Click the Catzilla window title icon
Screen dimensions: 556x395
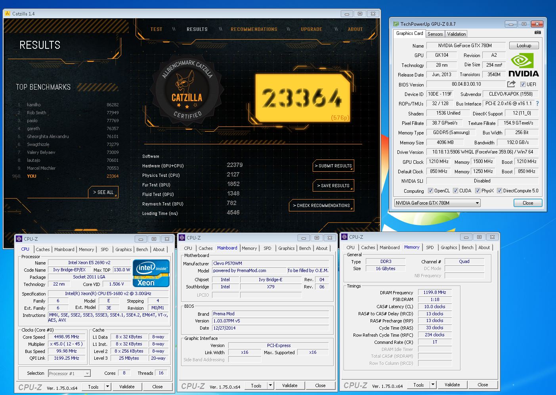(x=8, y=13)
